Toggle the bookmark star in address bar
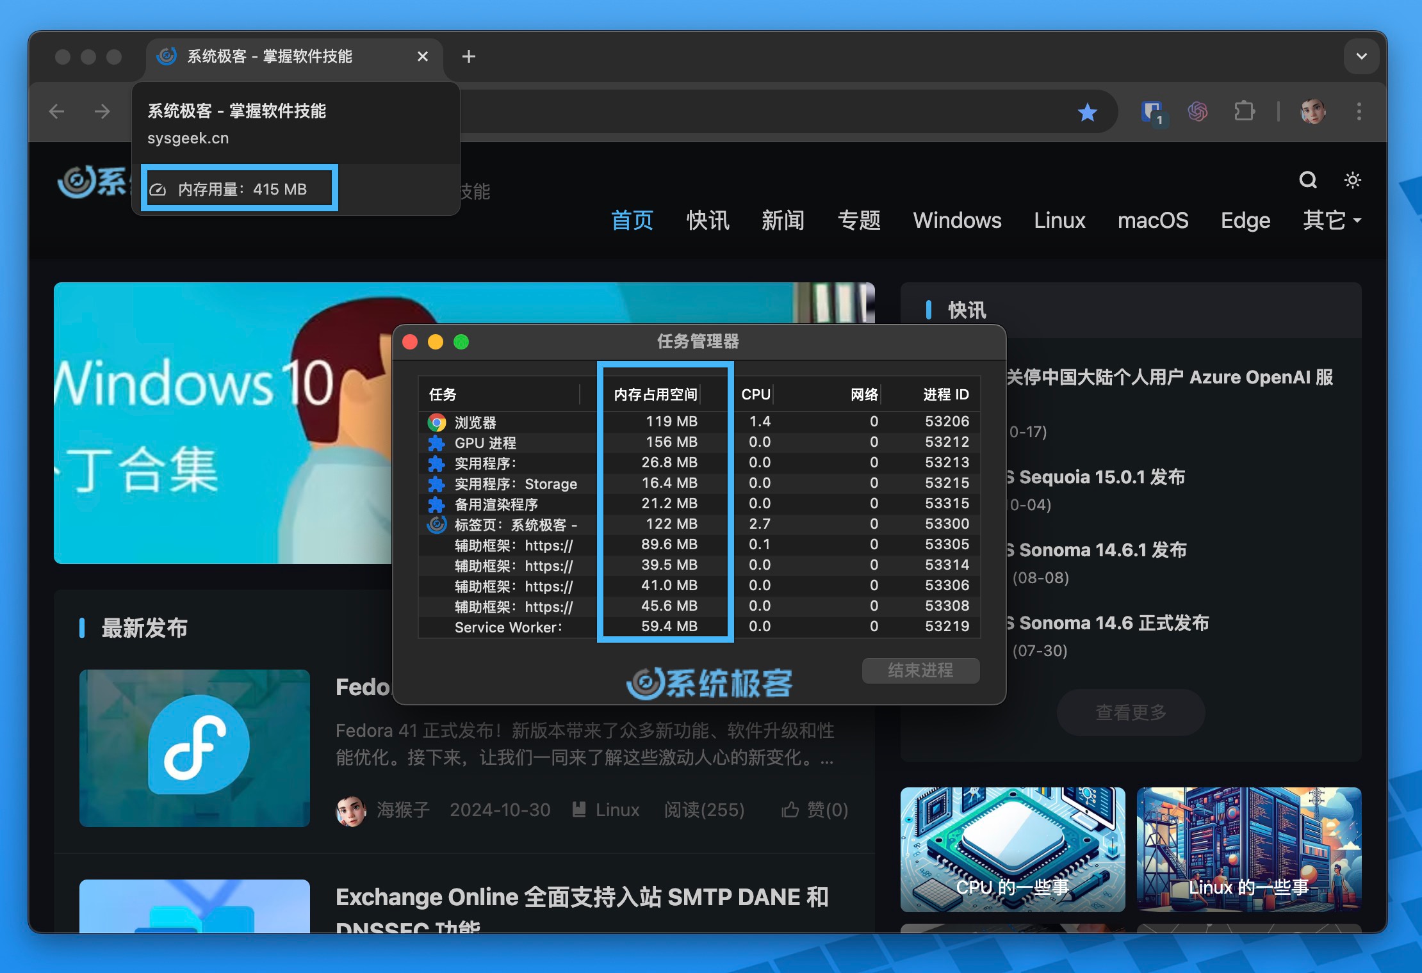This screenshot has width=1422, height=973. coord(1087,112)
